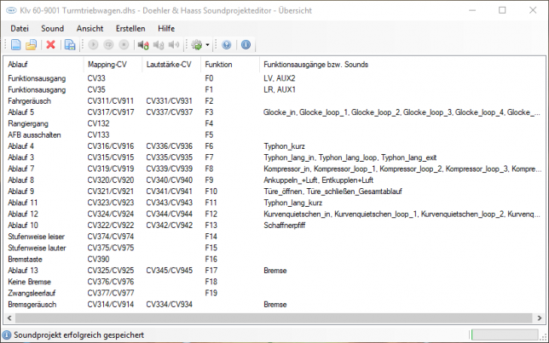Click the play button in toolbar

(x=93, y=45)
